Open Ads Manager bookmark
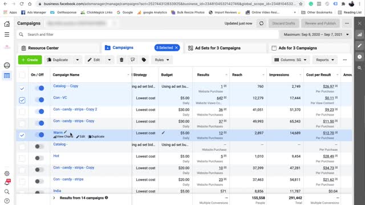The width and height of the screenshot is (365, 205). pos(34,13)
